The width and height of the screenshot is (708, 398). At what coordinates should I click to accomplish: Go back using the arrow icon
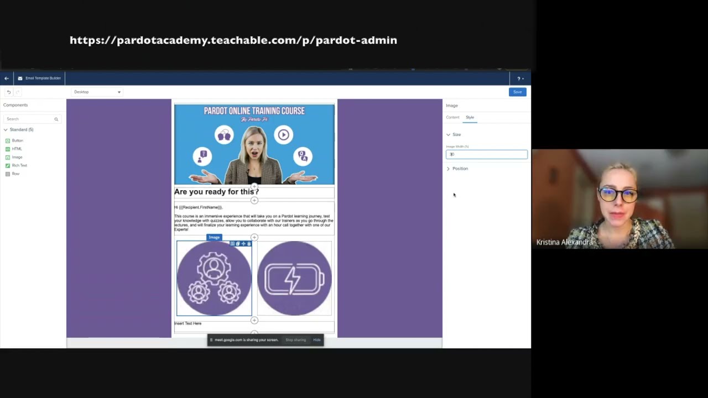pos(7,78)
